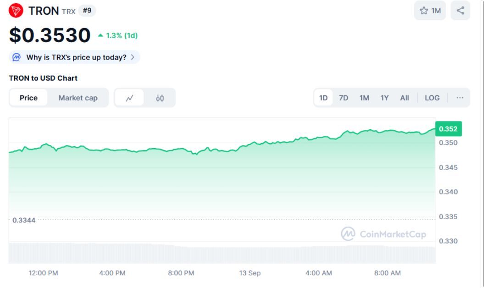The height and width of the screenshot is (288, 487).
Task: Select the 1D time range
Action: click(323, 98)
